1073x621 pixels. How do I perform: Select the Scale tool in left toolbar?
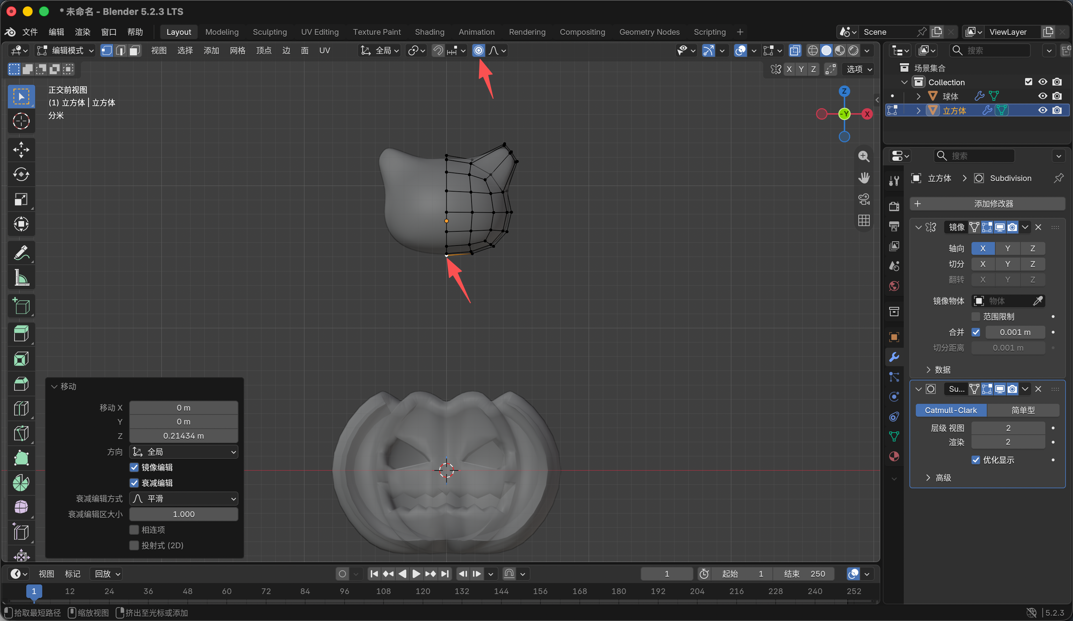pos(21,199)
